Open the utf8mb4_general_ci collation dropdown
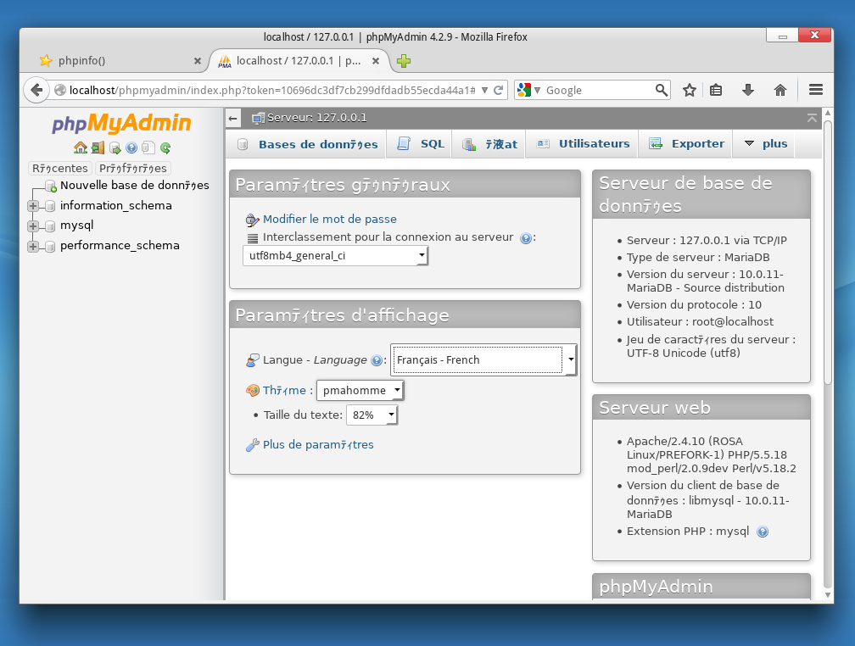This screenshot has height=646, width=855. pyautogui.click(x=335, y=256)
